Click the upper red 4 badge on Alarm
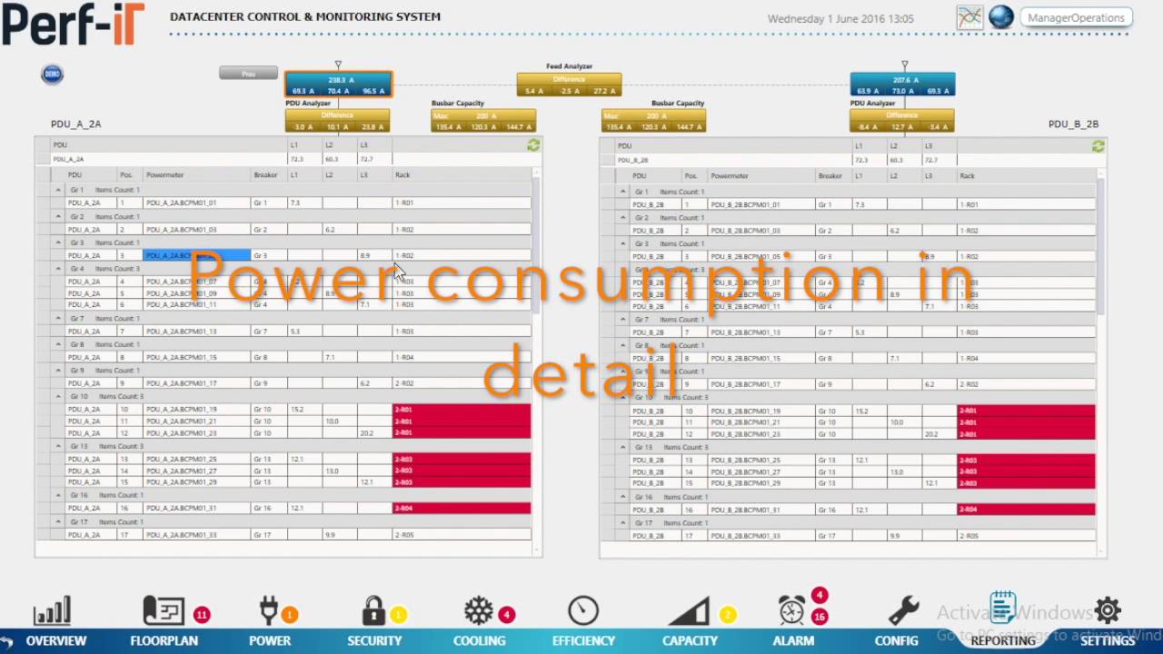The image size is (1163, 654). coord(820,596)
